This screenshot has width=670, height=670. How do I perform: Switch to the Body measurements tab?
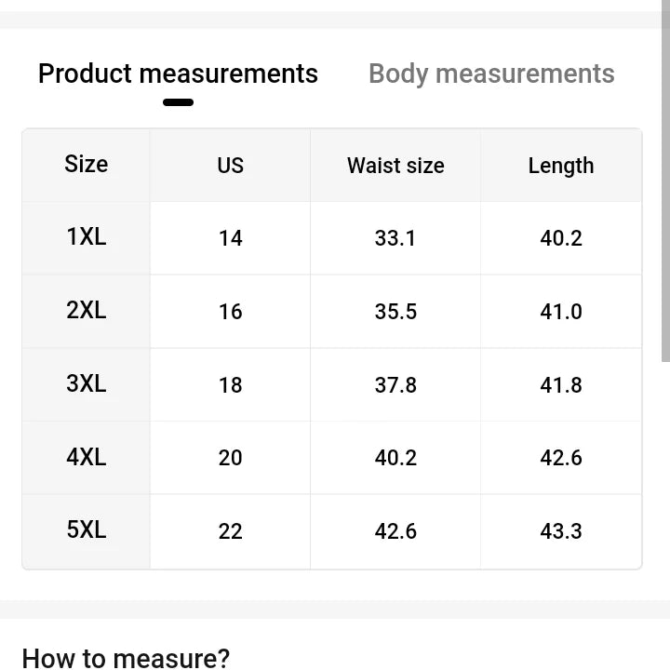pyautogui.click(x=491, y=74)
